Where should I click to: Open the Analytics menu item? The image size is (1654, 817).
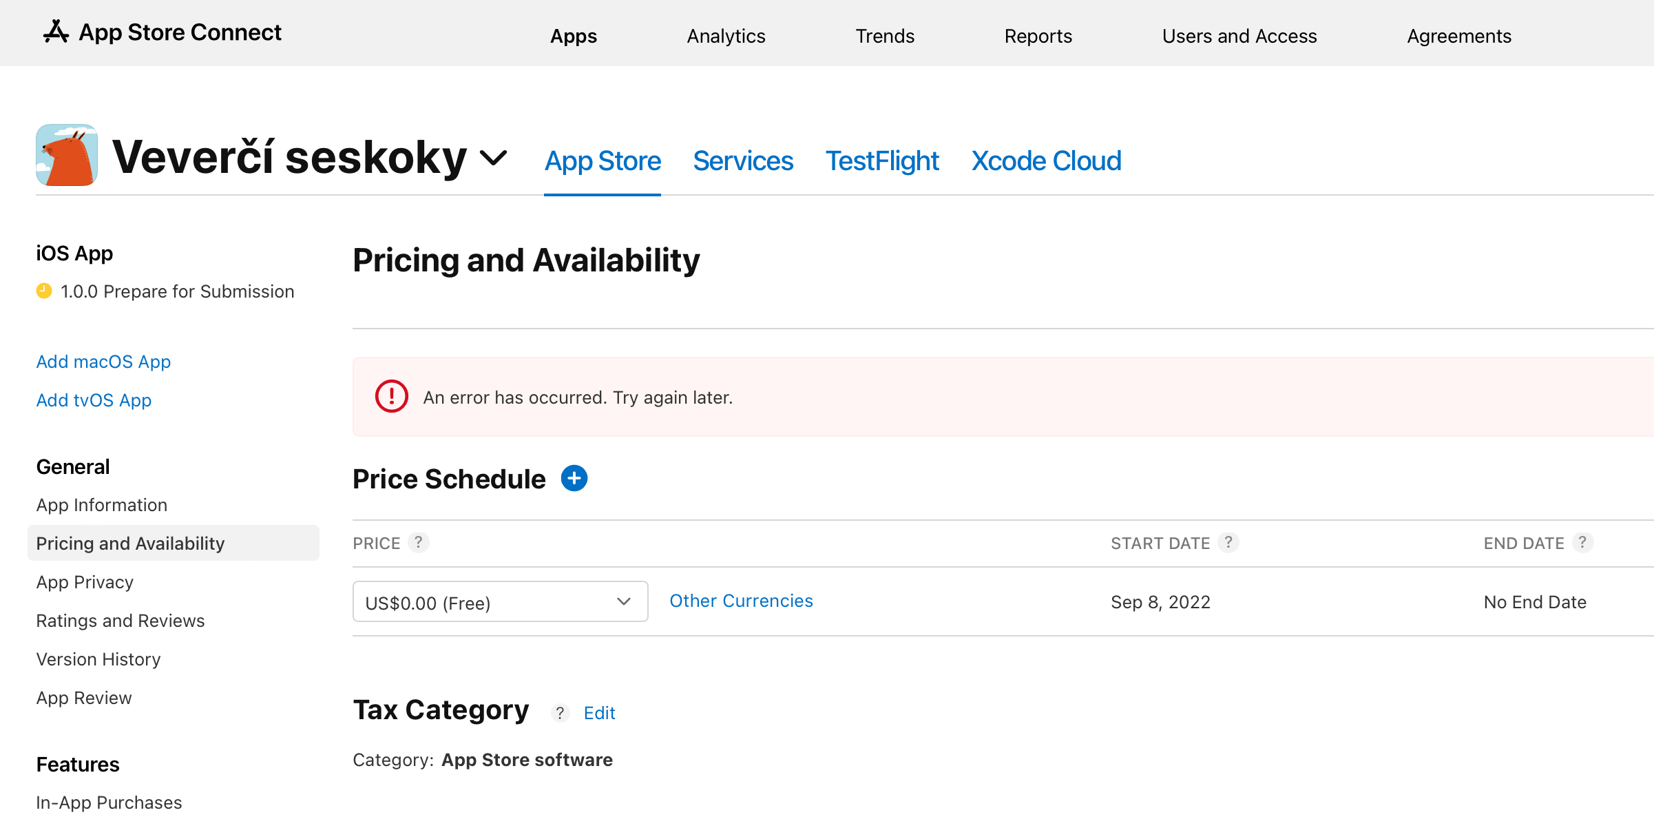click(x=726, y=36)
